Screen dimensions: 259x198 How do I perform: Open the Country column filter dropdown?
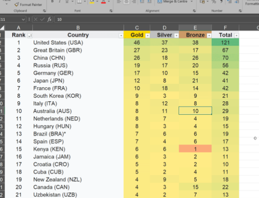point(121,36)
